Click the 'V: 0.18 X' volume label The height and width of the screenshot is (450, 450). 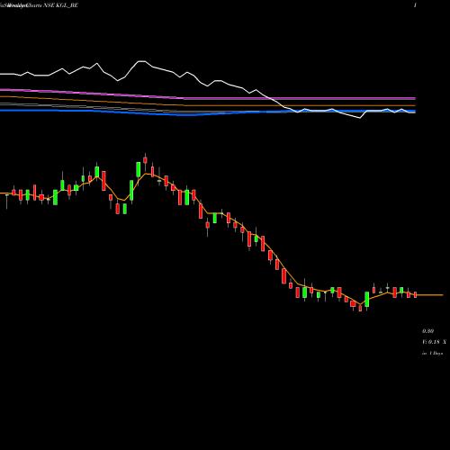click(x=434, y=342)
